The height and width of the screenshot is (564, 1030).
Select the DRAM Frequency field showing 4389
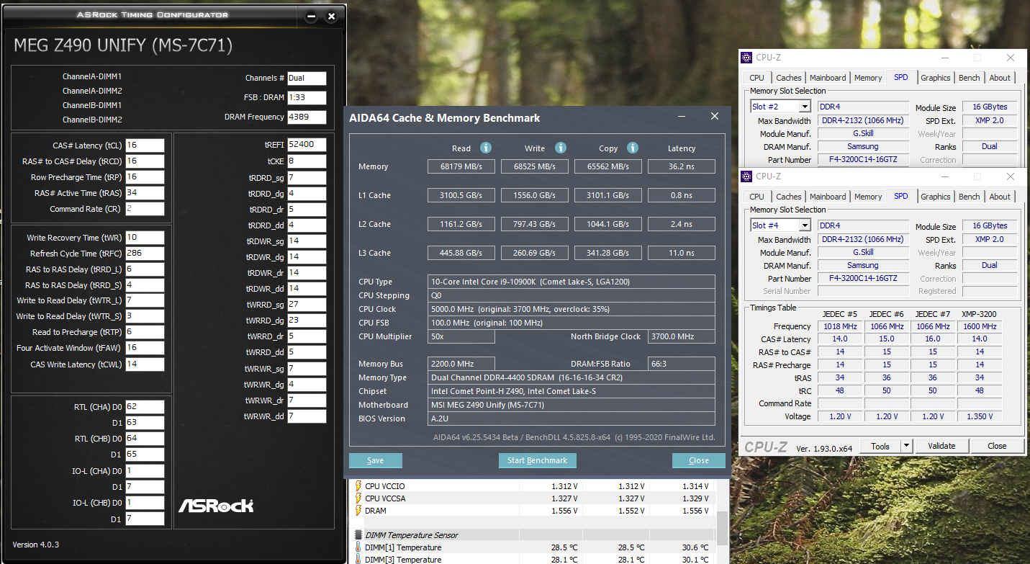click(307, 117)
